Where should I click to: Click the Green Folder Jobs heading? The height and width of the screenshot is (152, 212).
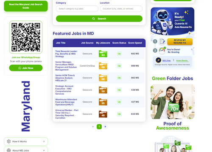click(173, 79)
